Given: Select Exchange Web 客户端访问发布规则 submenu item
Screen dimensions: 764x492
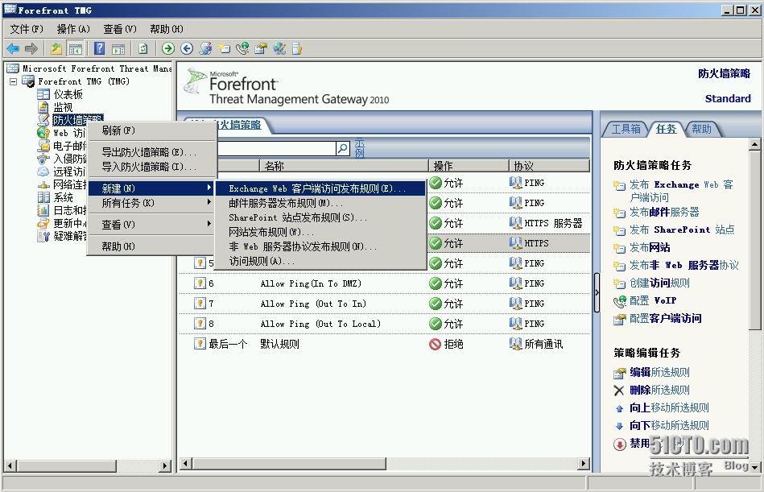Looking at the screenshot, I should click(320, 188).
